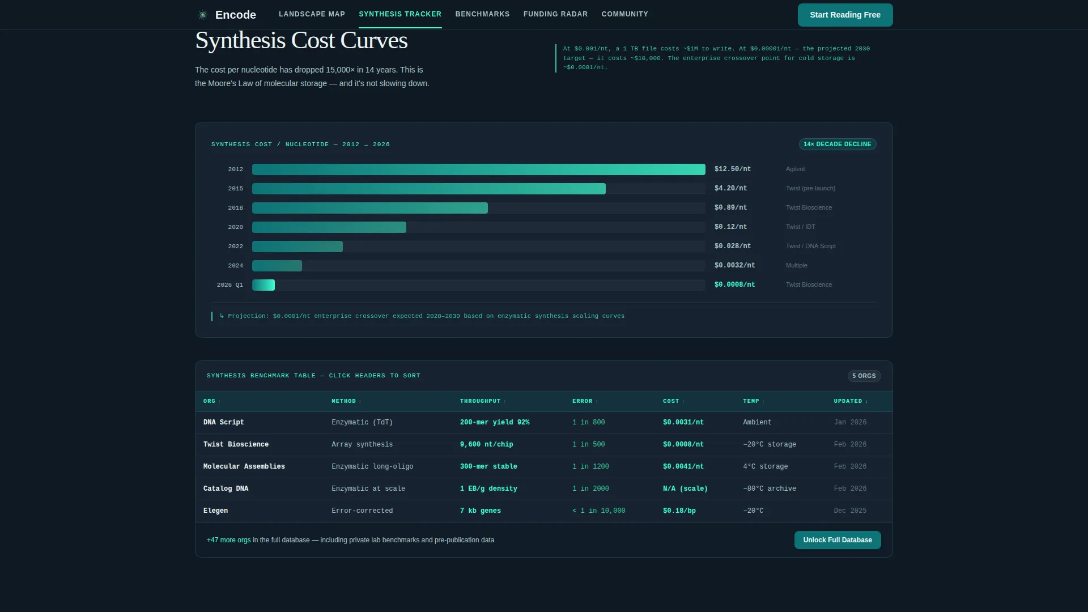
Task: Click the Enzymatic (TdT) method cell
Action: coord(362,423)
